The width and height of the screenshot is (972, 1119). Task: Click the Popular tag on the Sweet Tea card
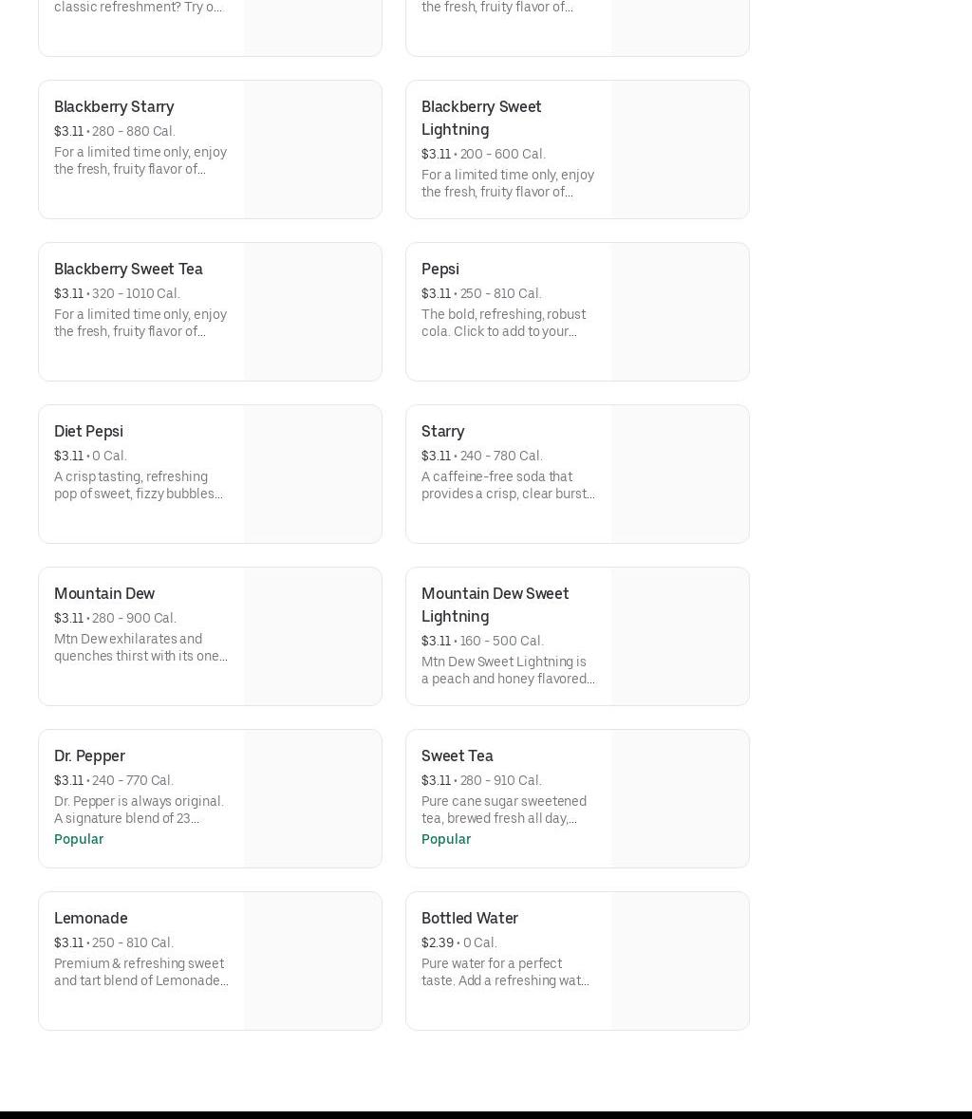[x=446, y=839]
